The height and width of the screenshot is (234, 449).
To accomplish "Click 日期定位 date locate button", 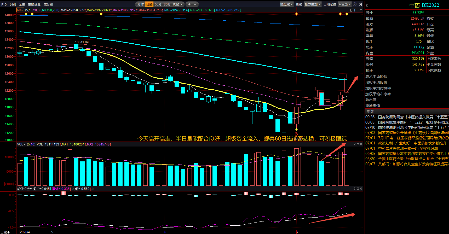I will point(330,4).
